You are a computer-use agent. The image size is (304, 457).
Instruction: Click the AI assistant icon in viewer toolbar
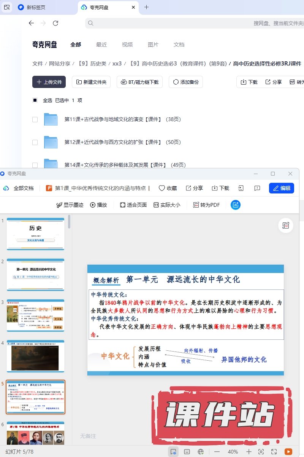pyautogui.click(x=236, y=205)
